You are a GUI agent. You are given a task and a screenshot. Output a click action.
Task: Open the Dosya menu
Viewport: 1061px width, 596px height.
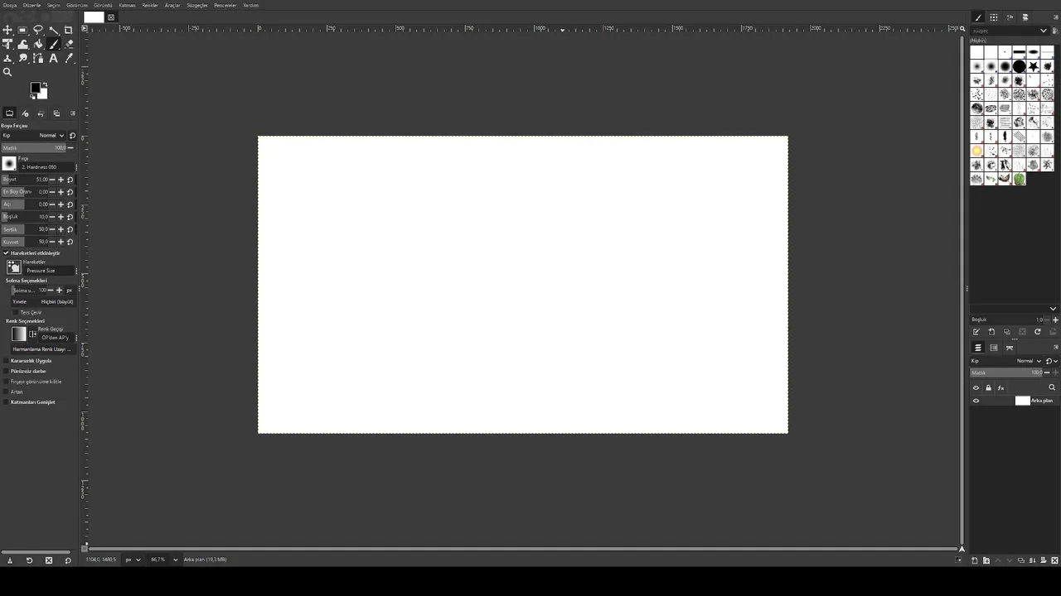tap(10, 5)
